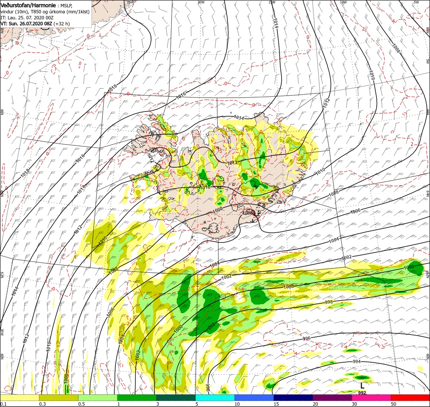The width and height of the screenshot is (430, 407).
Task: Click the olive 0.3 precipitation swatch
Action: click(x=58, y=398)
